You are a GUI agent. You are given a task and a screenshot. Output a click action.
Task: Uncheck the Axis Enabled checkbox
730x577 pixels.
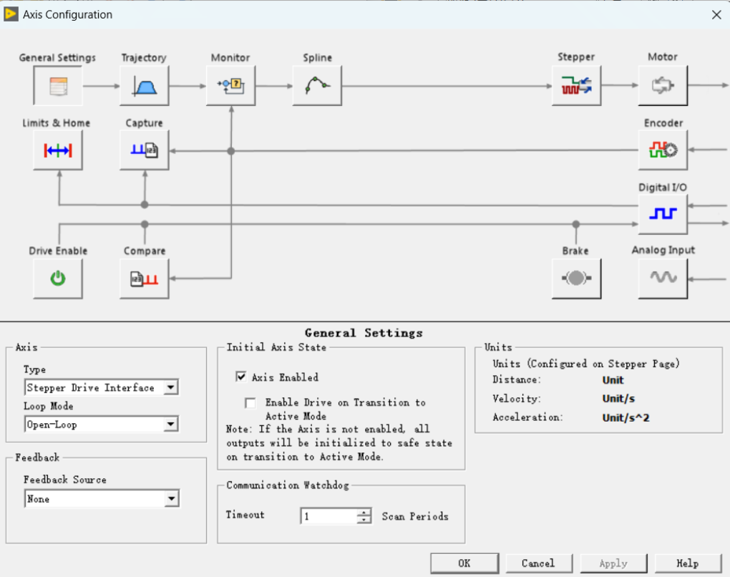[x=241, y=377]
